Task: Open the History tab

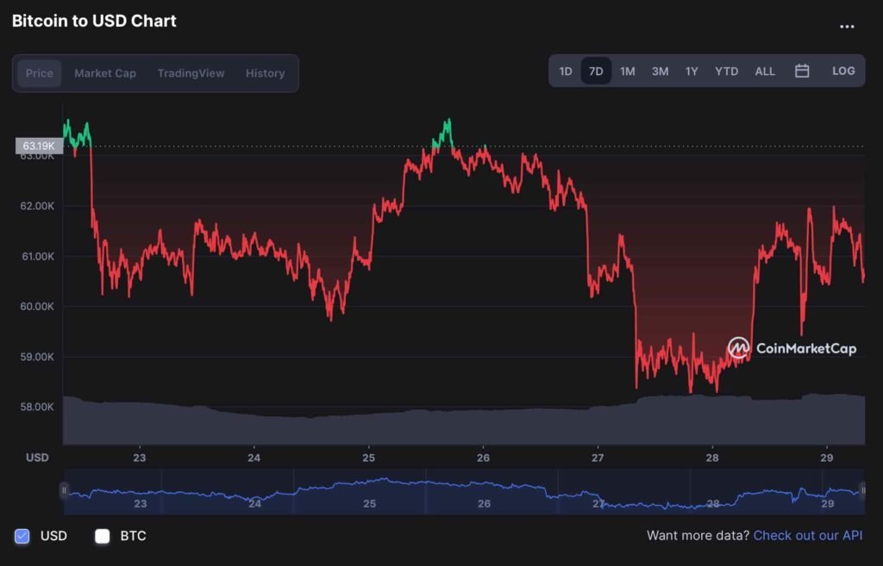Action: [x=265, y=73]
